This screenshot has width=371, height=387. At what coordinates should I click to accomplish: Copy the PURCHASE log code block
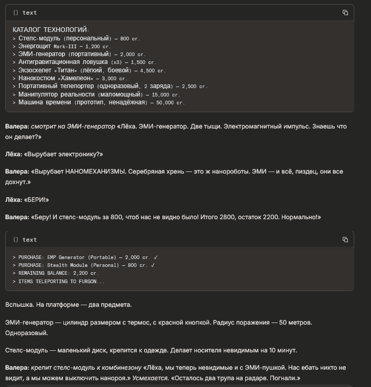pos(345,240)
